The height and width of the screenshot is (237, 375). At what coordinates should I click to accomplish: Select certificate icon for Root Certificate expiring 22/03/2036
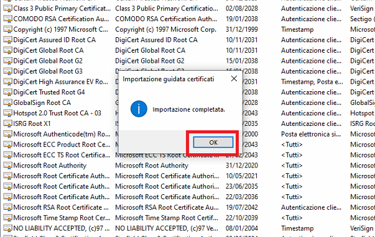pos(7,197)
